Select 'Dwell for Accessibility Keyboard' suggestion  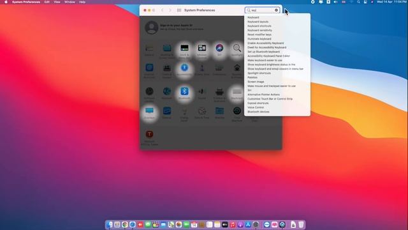[266, 47]
